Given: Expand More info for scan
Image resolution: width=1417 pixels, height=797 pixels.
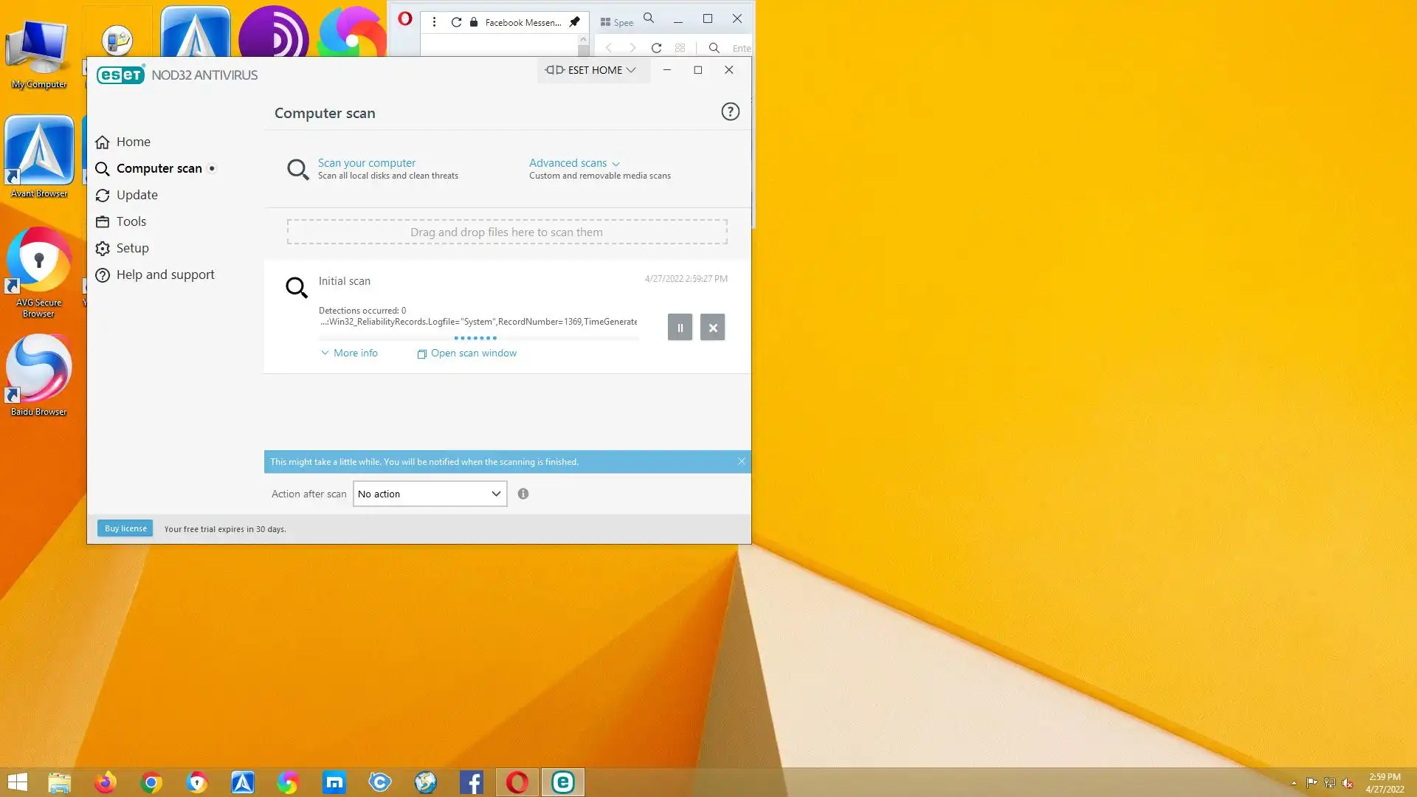Looking at the screenshot, I should pos(349,353).
